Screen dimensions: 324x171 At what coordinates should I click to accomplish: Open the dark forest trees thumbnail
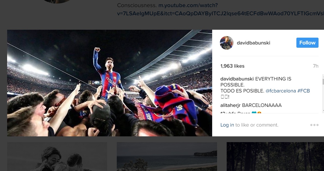(275, 157)
